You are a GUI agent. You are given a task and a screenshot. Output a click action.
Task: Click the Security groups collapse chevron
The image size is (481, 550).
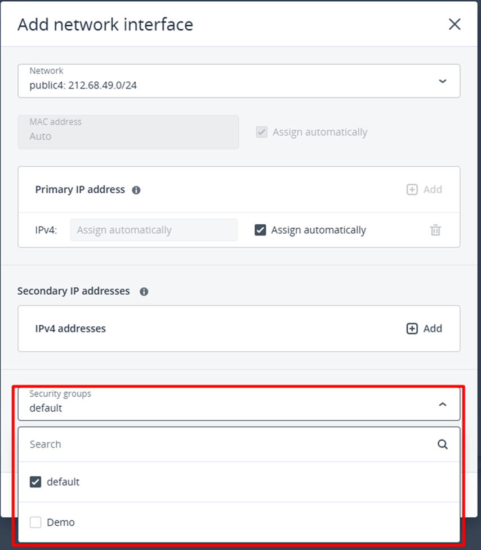[x=443, y=404]
